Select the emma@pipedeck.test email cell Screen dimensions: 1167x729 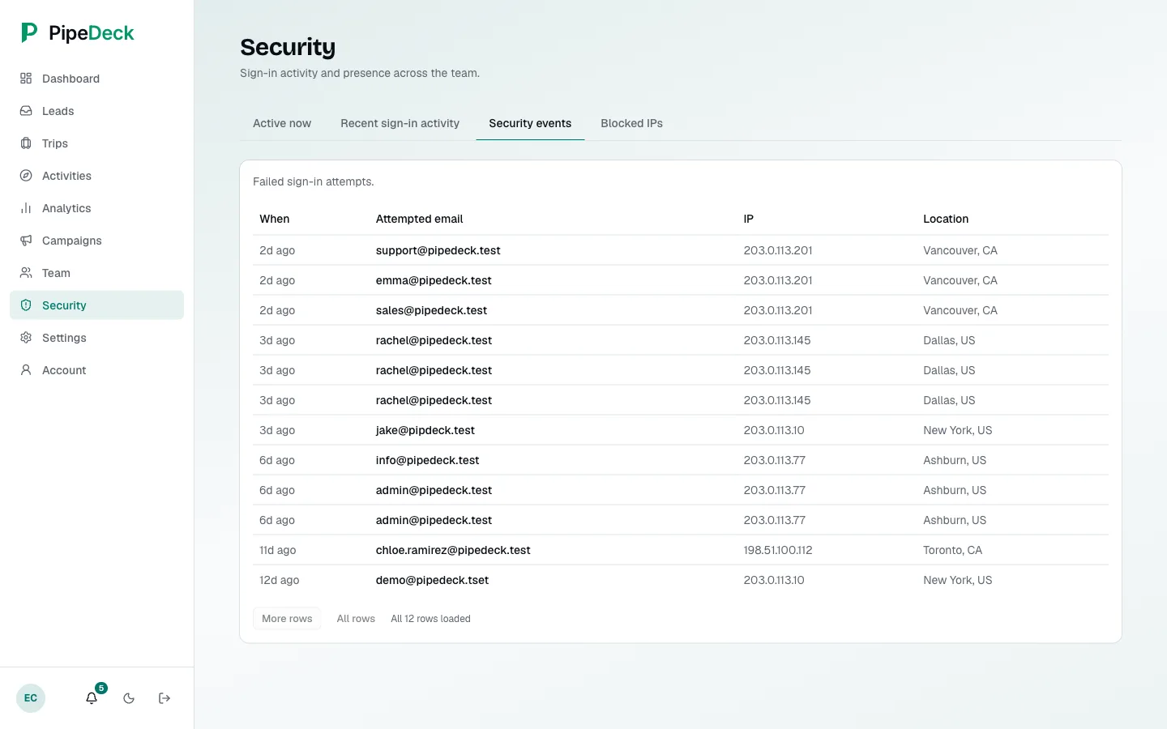coord(434,280)
